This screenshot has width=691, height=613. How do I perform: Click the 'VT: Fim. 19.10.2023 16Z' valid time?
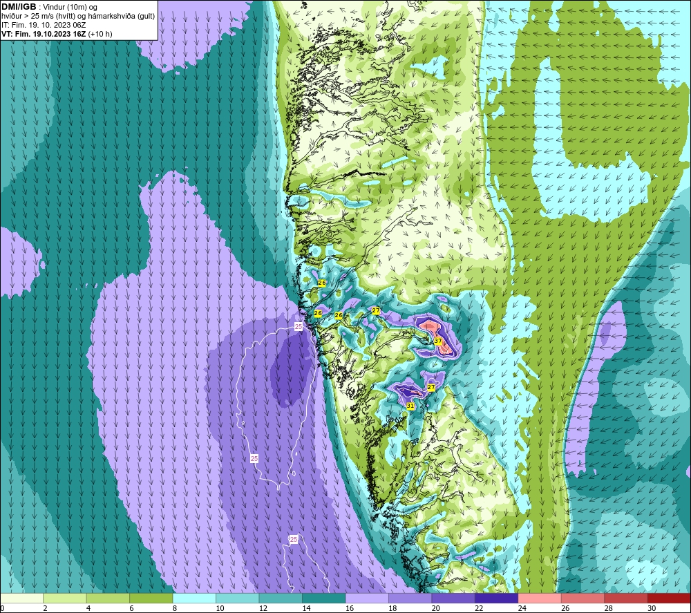coord(44,34)
